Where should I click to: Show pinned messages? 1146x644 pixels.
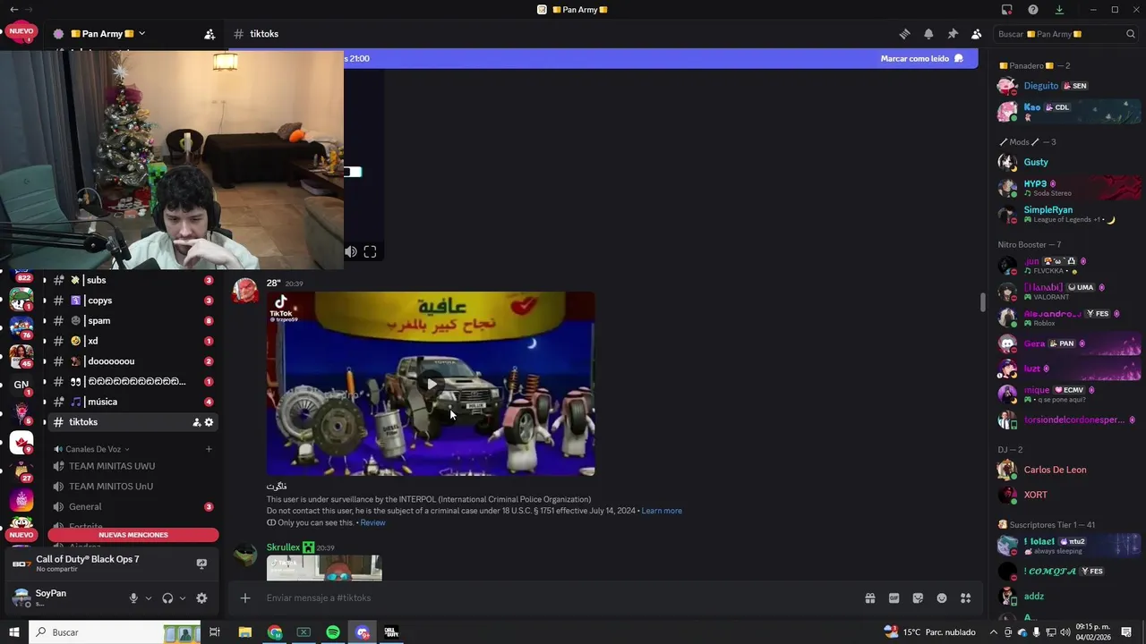coord(953,34)
